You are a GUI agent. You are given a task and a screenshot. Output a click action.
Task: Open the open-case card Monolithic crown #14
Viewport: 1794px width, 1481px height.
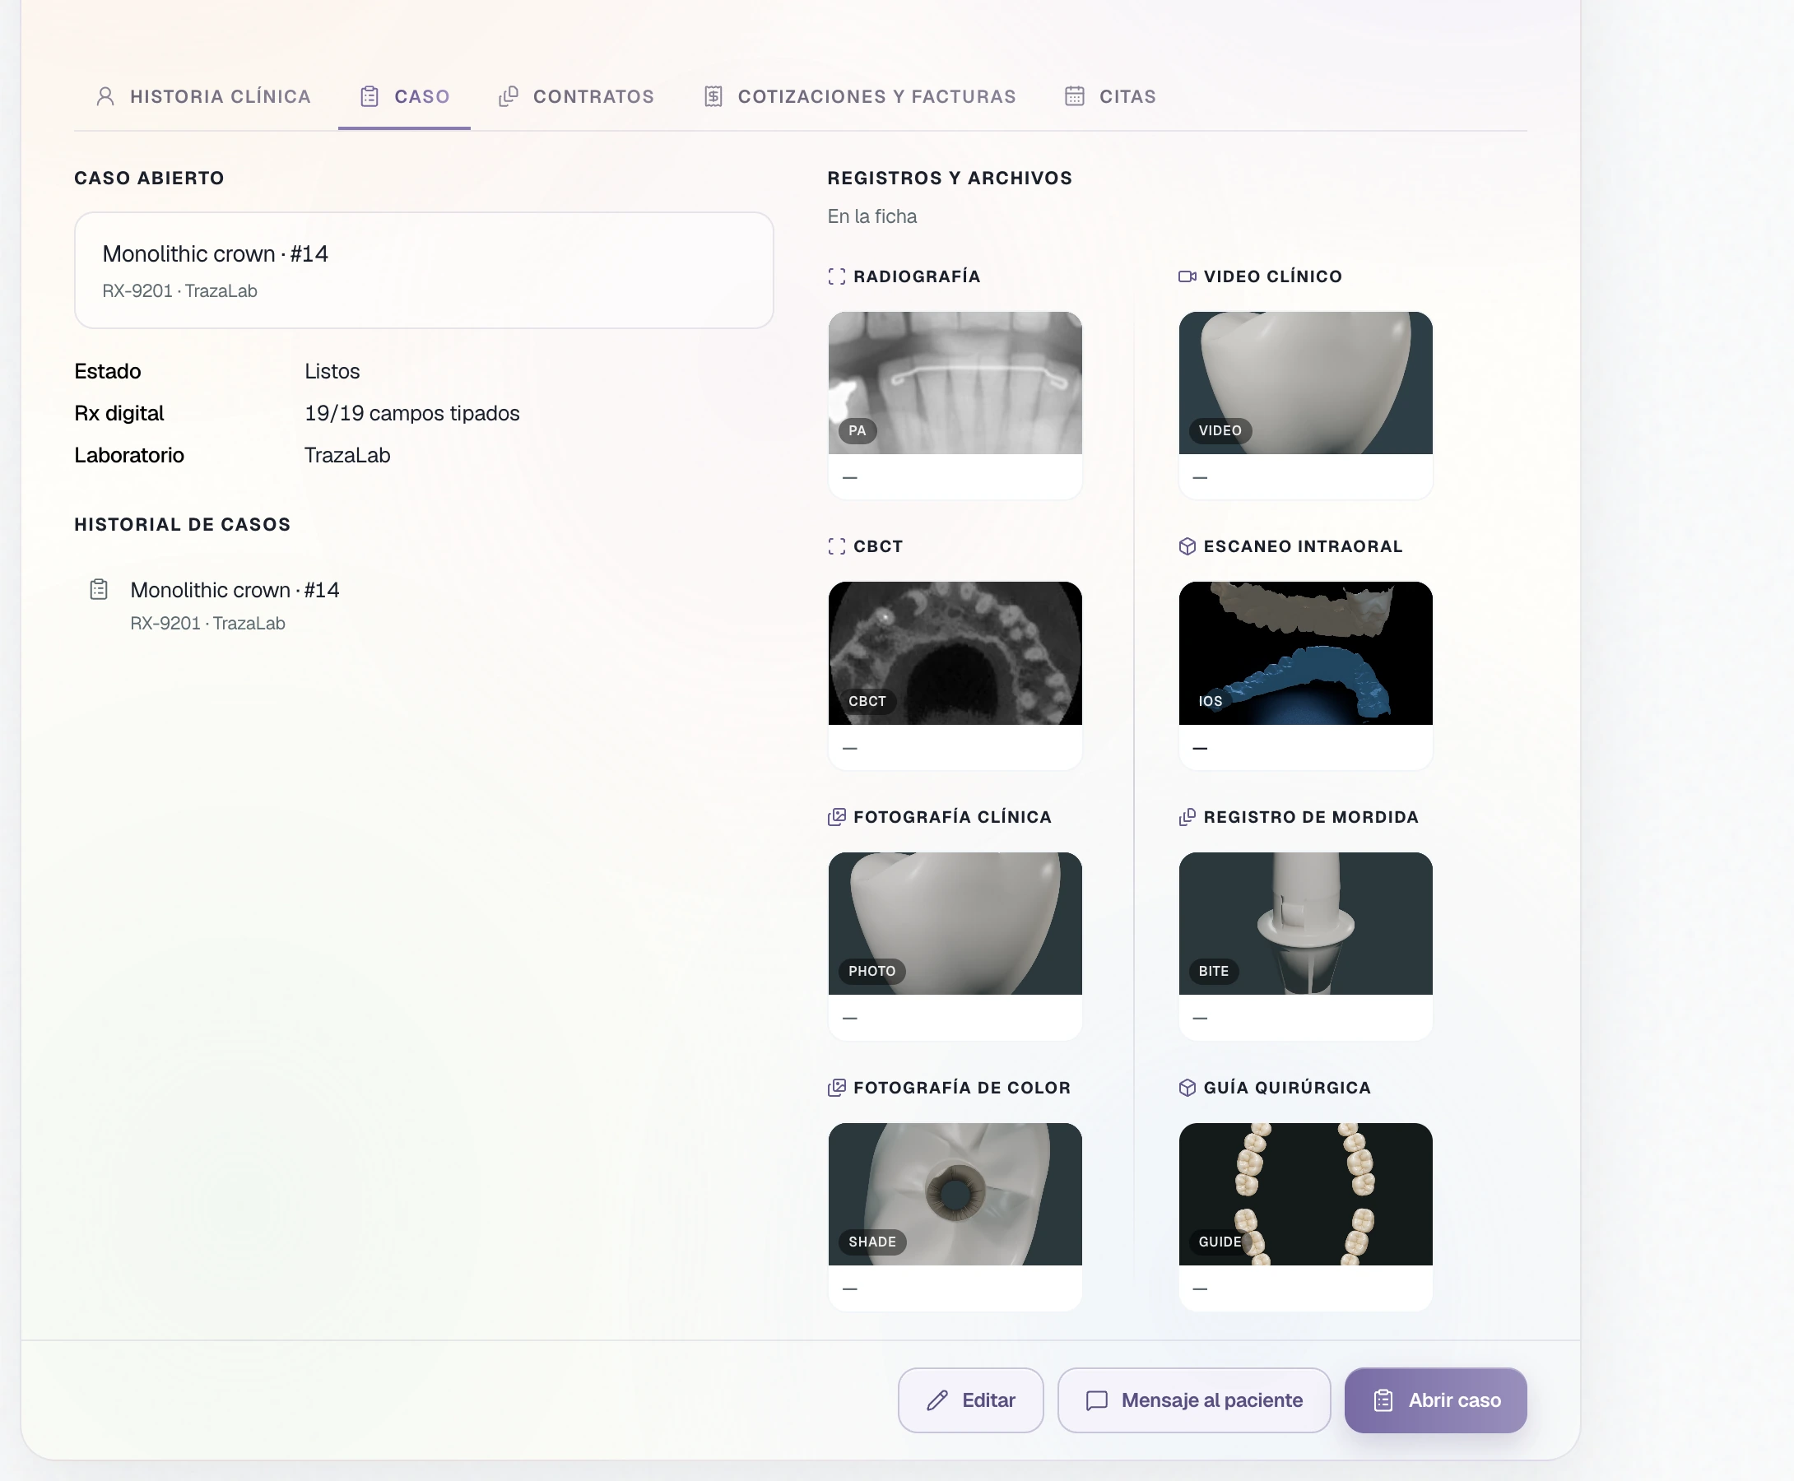click(424, 271)
